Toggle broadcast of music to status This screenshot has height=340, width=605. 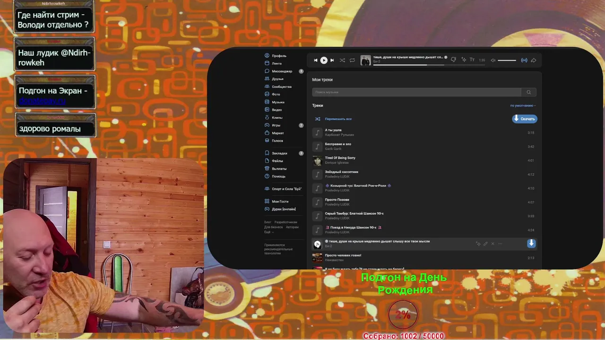click(524, 60)
